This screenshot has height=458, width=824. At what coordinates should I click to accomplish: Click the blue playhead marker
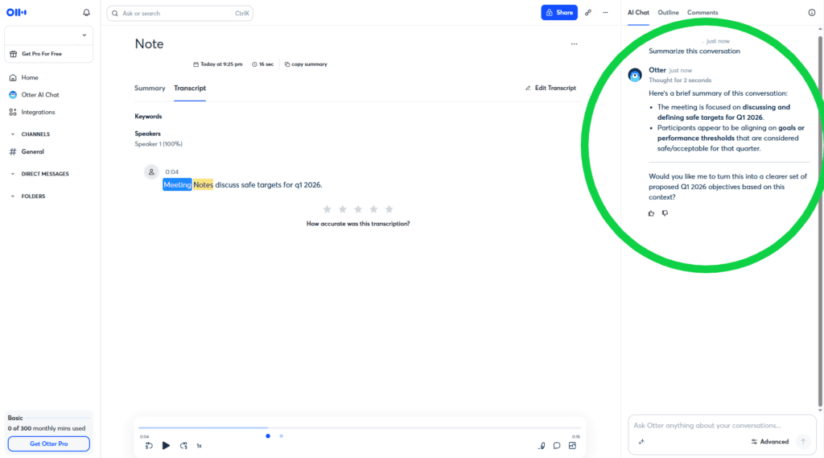point(268,436)
